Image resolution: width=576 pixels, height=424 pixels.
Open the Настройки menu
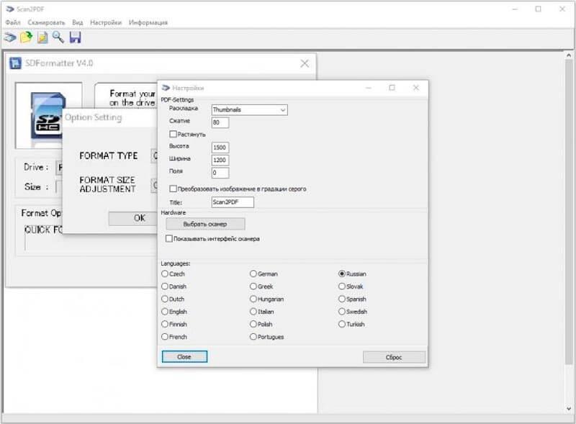point(106,22)
